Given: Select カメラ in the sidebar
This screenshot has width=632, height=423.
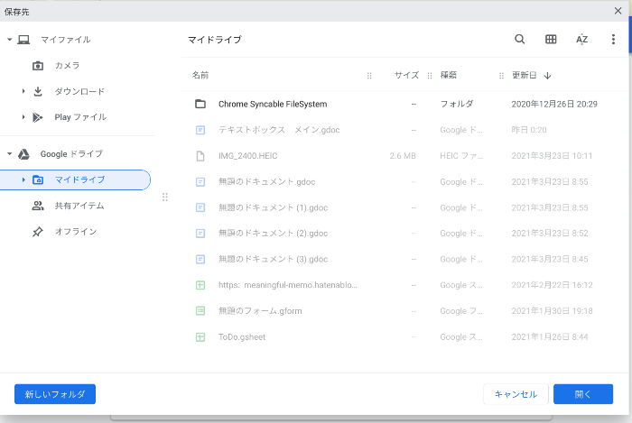Looking at the screenshot, I should coord(68,65).
